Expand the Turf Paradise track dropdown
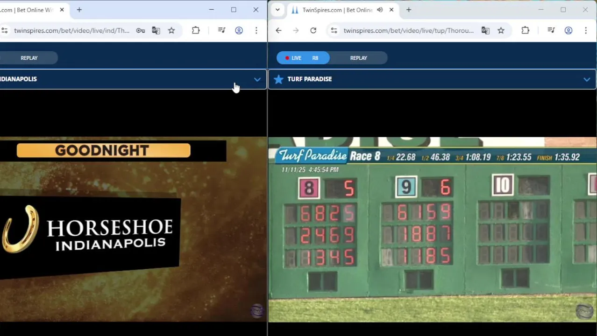 tap(587, 79)
